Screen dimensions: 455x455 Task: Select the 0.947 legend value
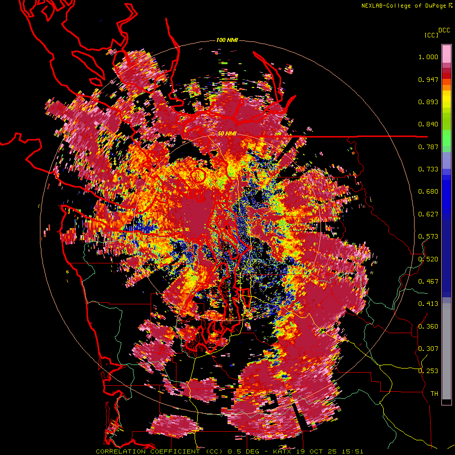(x=428, y=79)
